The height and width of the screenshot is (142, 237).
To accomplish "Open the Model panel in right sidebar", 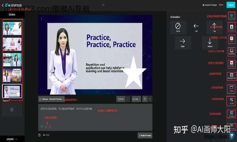I will coord(231,27).
